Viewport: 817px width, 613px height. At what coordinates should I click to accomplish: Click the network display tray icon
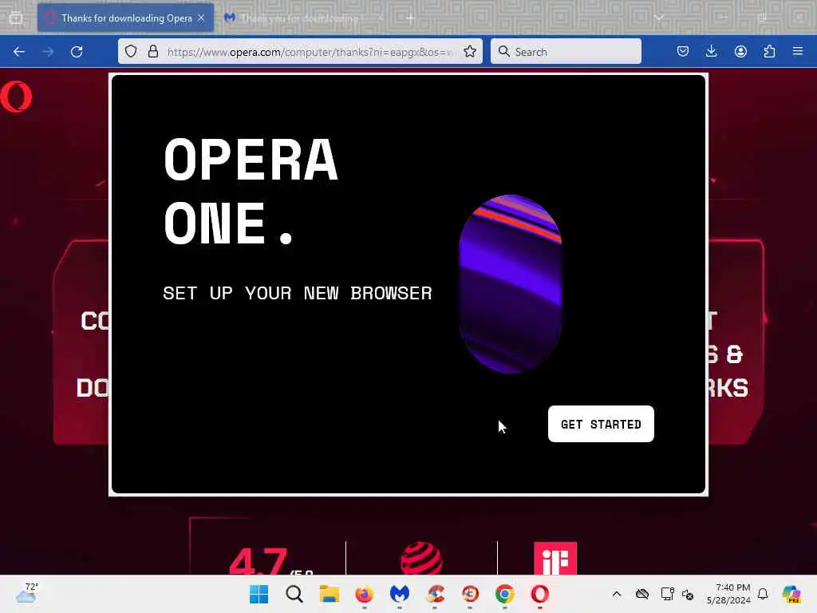point(667,594)
